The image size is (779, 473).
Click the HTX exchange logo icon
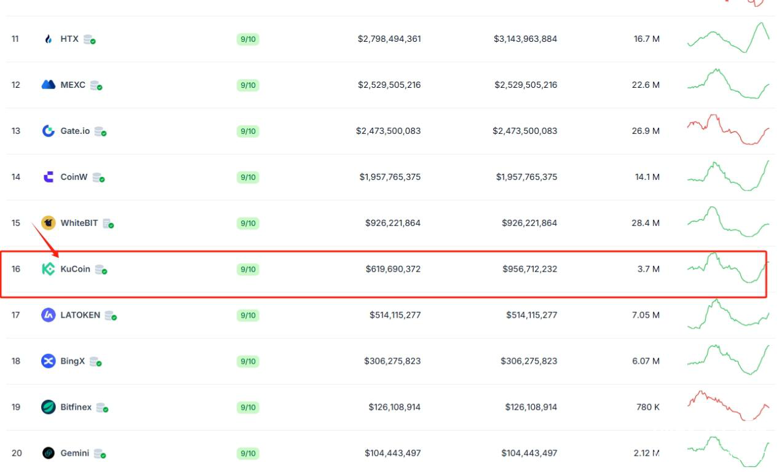(x=49, y=39)
